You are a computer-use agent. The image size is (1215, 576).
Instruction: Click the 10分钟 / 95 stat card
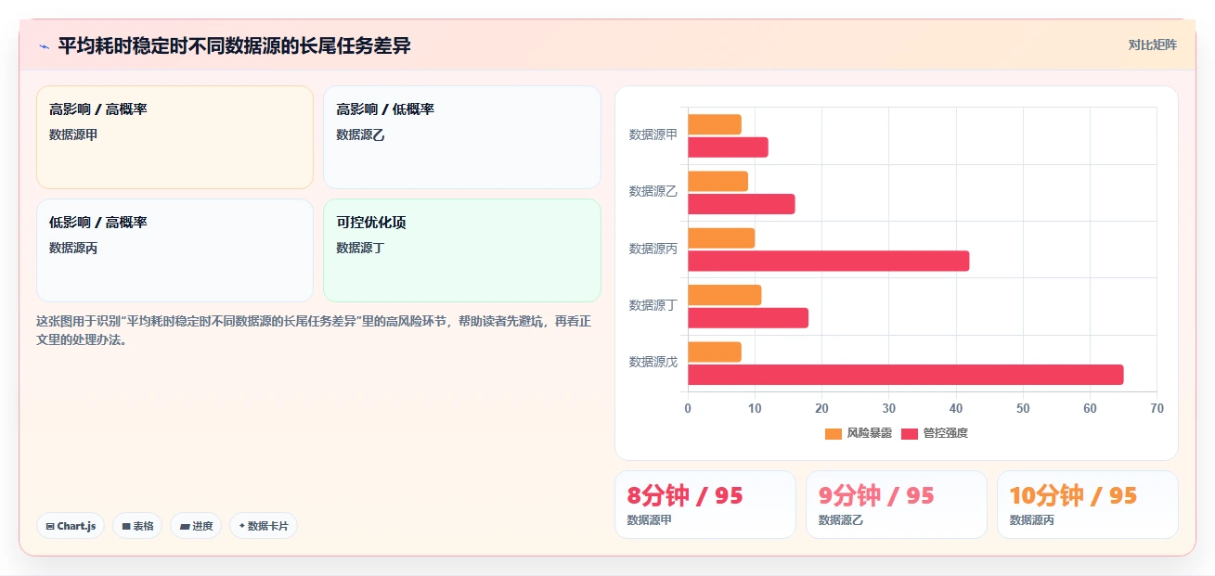coord(1087,505)
